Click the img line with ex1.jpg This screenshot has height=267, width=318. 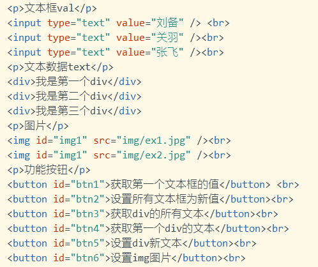tap(119, 141)
